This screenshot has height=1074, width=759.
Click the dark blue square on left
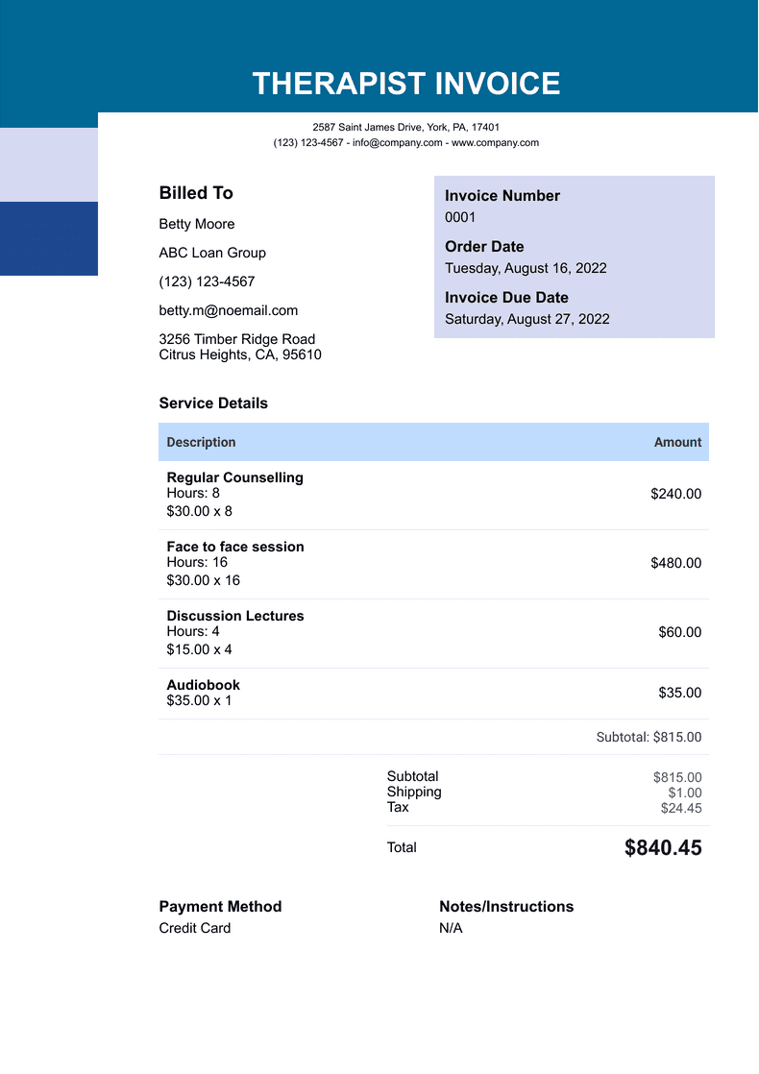click(x=49, y=238)
